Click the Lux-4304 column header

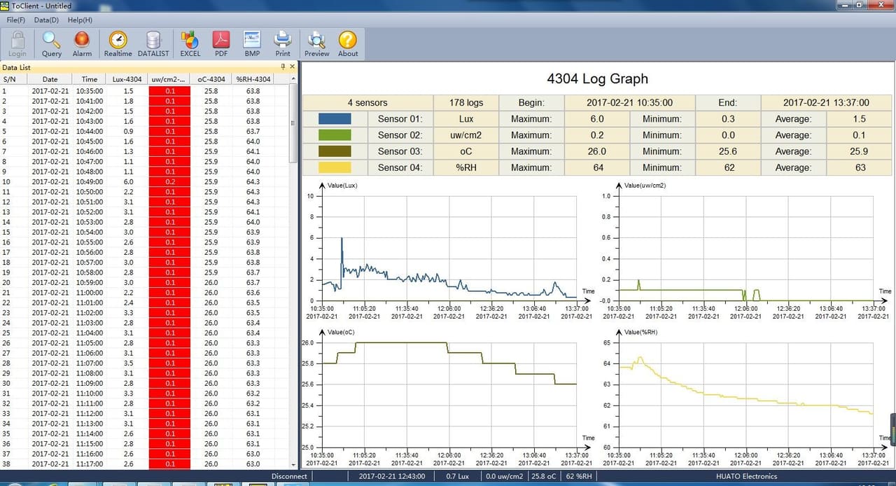[128, 79]
